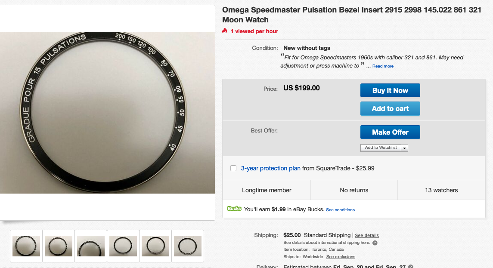This screenshot has width=493, height=268.
Task: Click the green eBay Bucks badge icon
Action: 234,209
